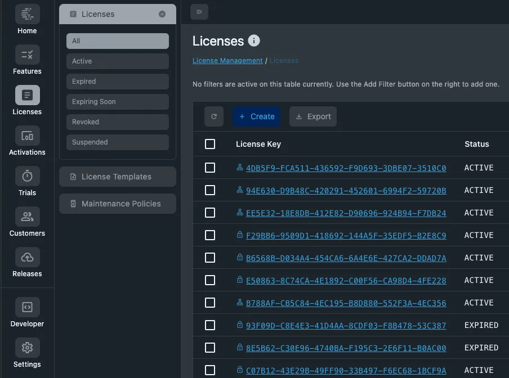Open the Developer code icon

pyautogui.click(x=27, y=308)
